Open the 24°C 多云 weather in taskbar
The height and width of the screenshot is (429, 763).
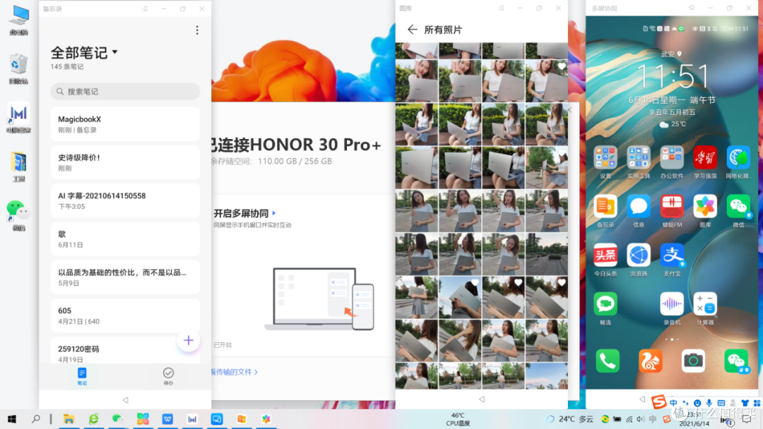coord(569,419)
